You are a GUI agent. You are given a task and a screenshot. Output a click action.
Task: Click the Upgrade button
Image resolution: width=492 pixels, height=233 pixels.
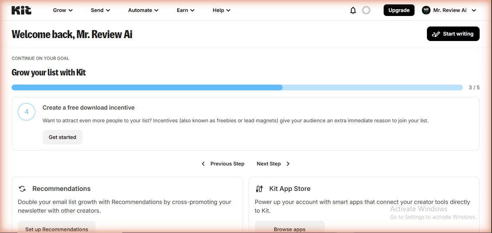pyautogui.click(x=399, y=10)
